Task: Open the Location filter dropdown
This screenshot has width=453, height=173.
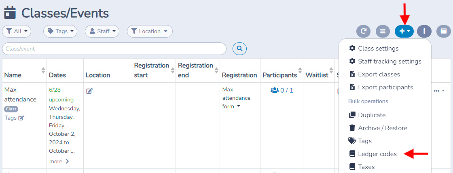Action: (150, 31)
